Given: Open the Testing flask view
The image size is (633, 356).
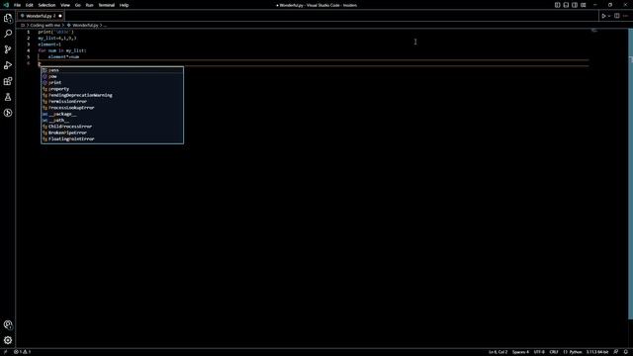Looking at the screenshot, I should 8,97.
